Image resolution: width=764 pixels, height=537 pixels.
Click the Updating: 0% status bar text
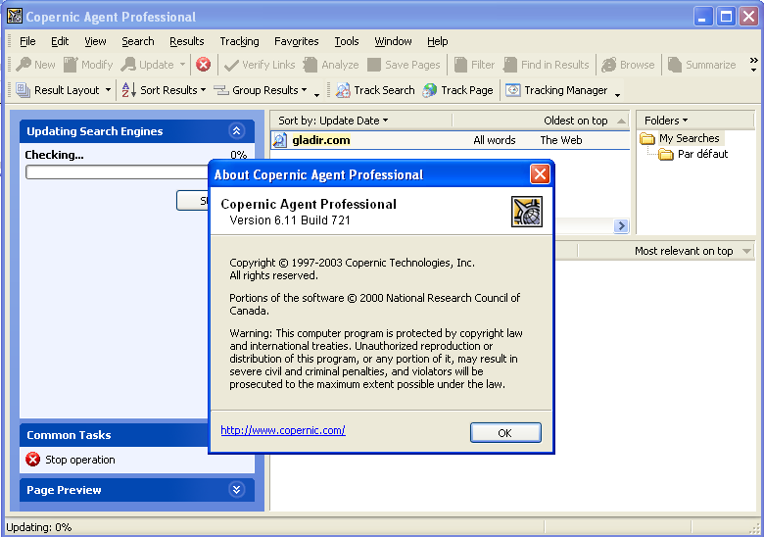point(39,527)
